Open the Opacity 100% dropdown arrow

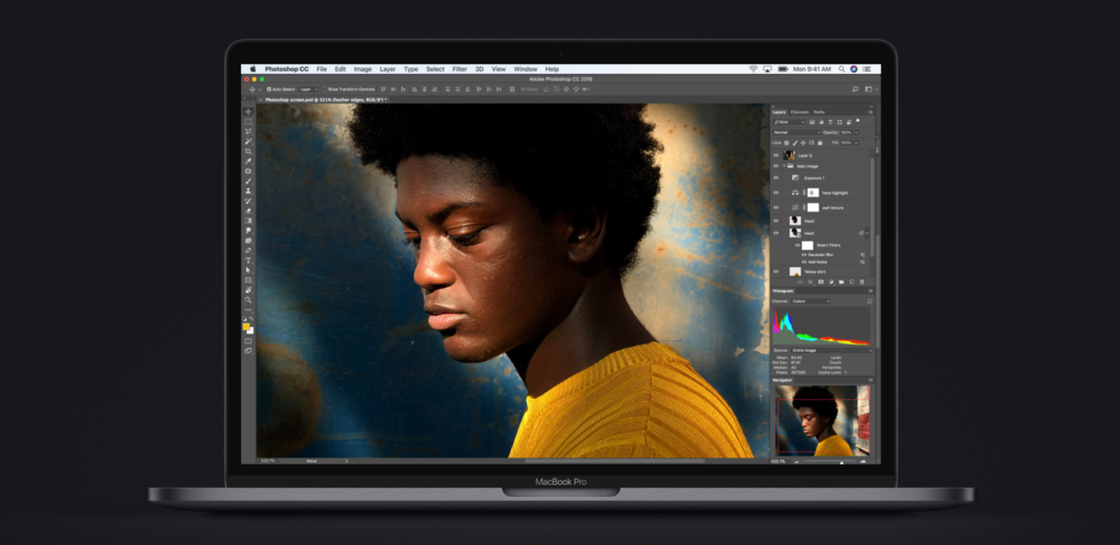click(857, 132)
